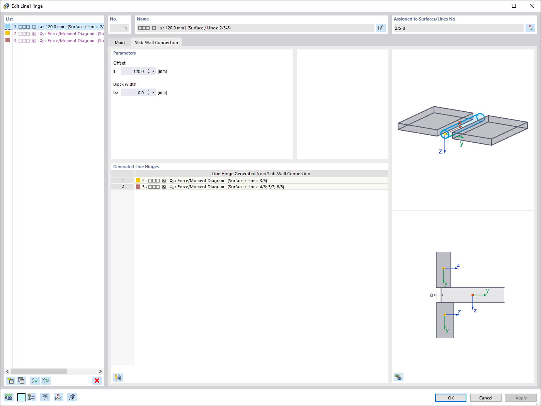Screen dimensions: 541x406
Task: Pick assigned surfaces/lines with the cursor icon
Action: pos(531,28)
